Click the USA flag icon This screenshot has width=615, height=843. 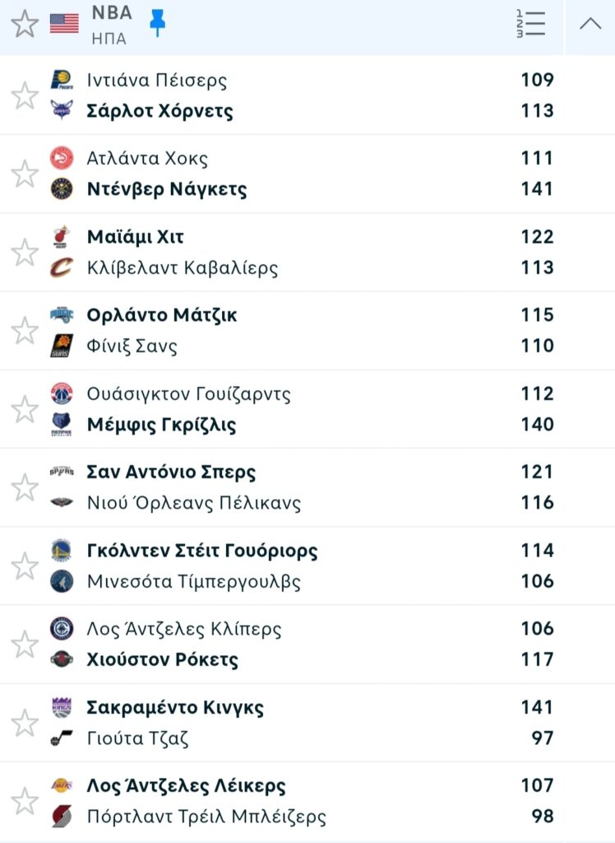click(x=64, y=23)
